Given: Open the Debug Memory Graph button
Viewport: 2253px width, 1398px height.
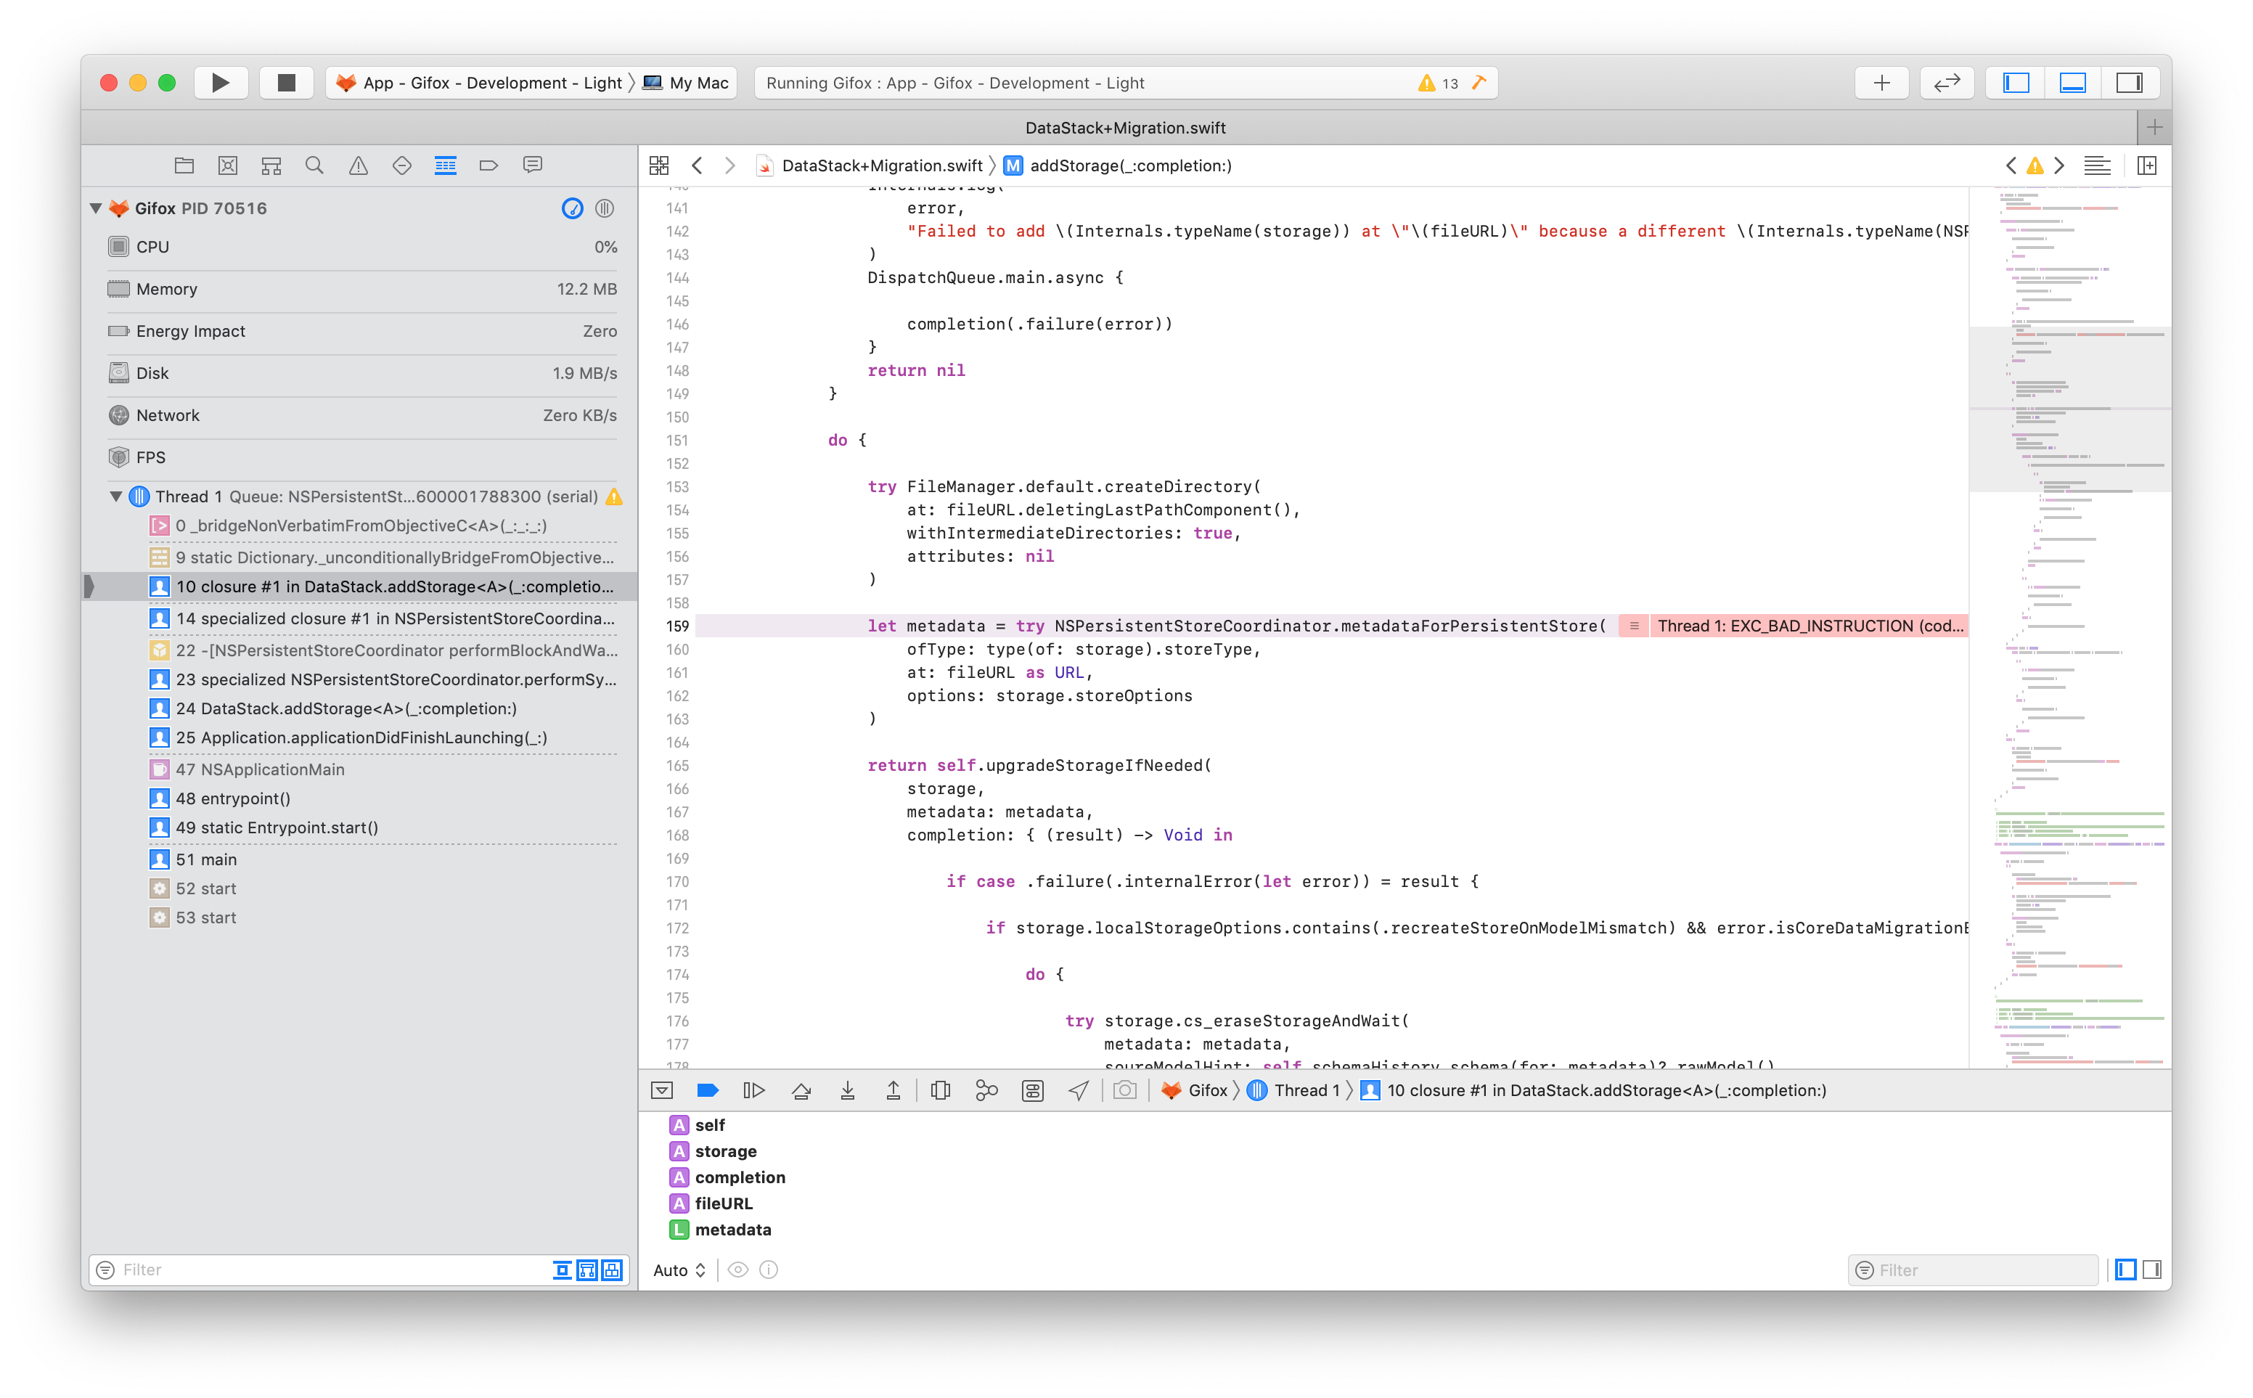Looking at the screenshot, I should (x=986, y=1090).
